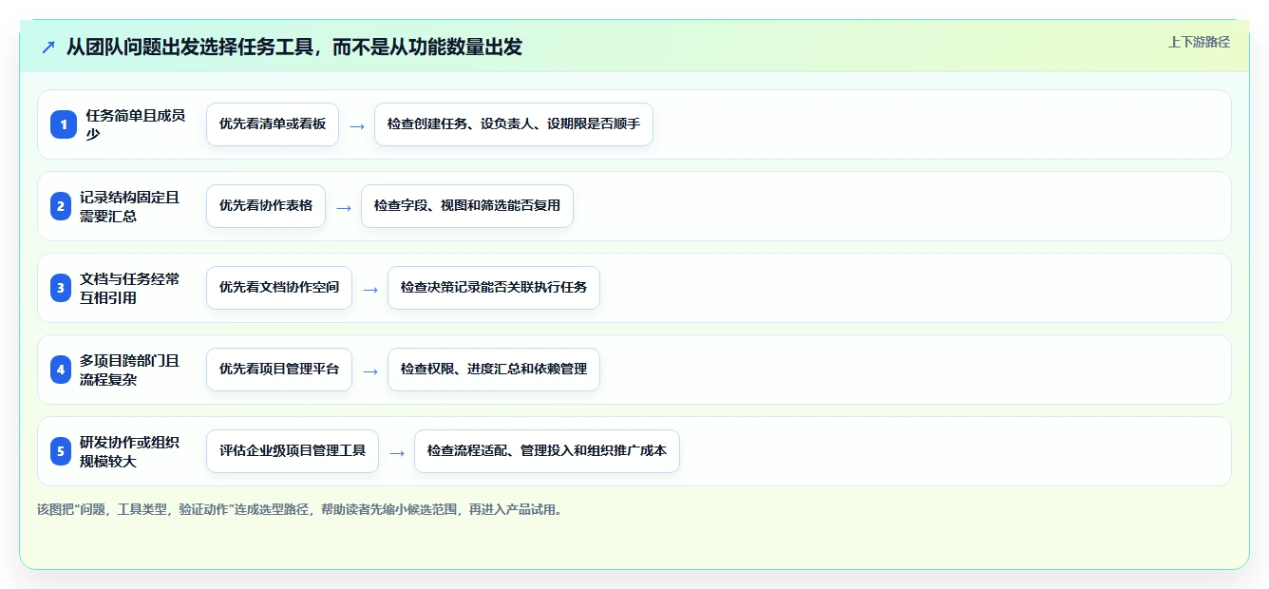Click the number 3 badge

click(x=61, y=288)
